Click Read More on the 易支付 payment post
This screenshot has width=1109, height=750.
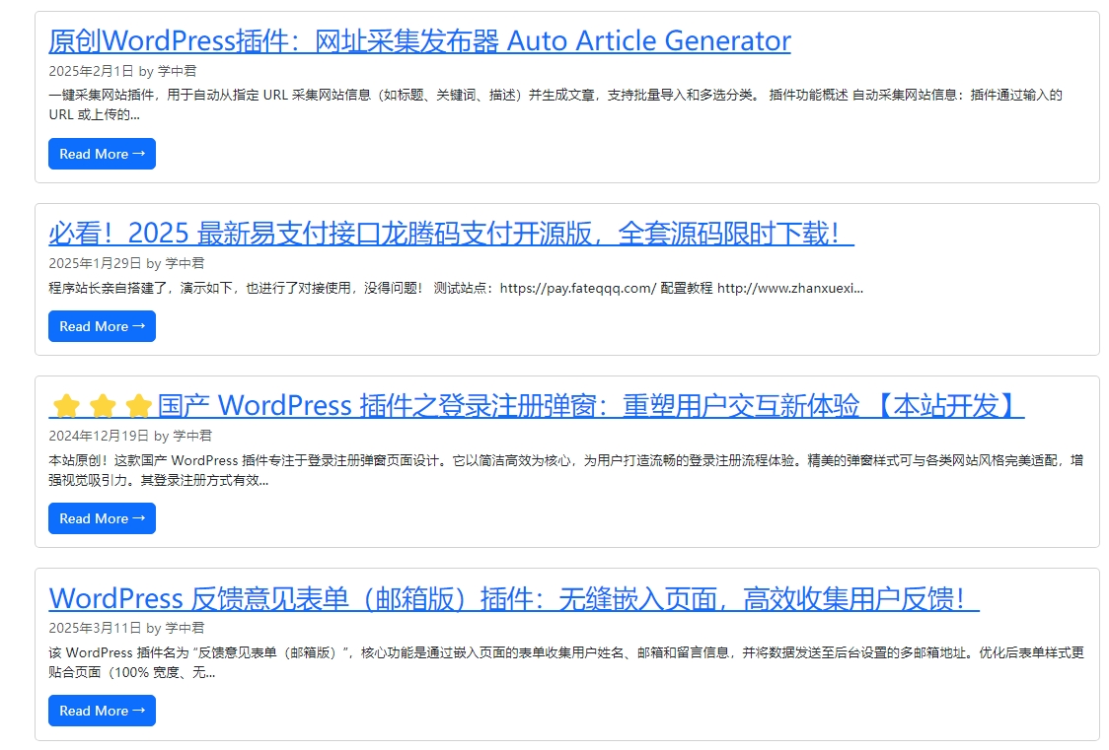click(x=102, y=326)
